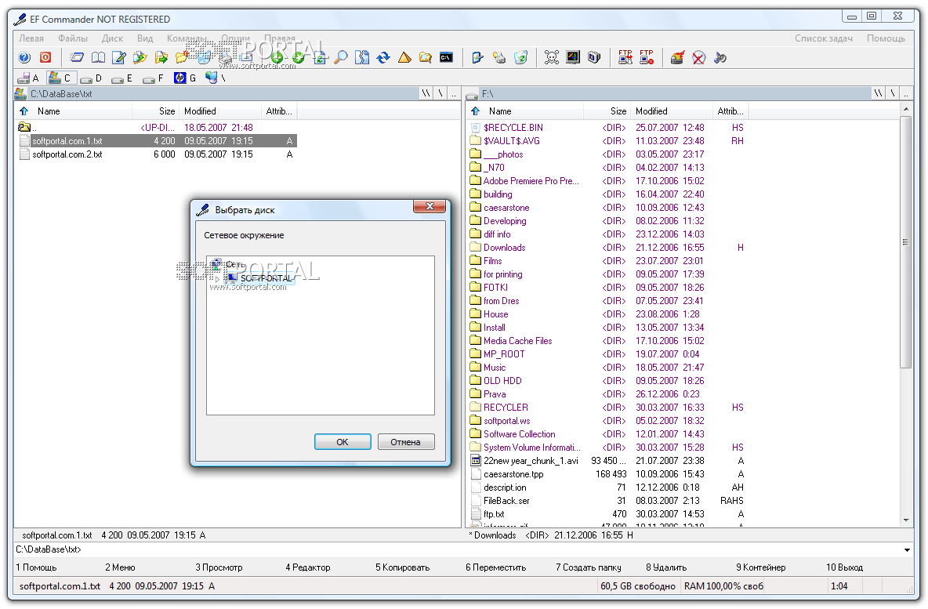The height and width of the screenshot is (609, 928).
Task: Select the Downloads folder in right panel
Action: (x=504, y=248)
